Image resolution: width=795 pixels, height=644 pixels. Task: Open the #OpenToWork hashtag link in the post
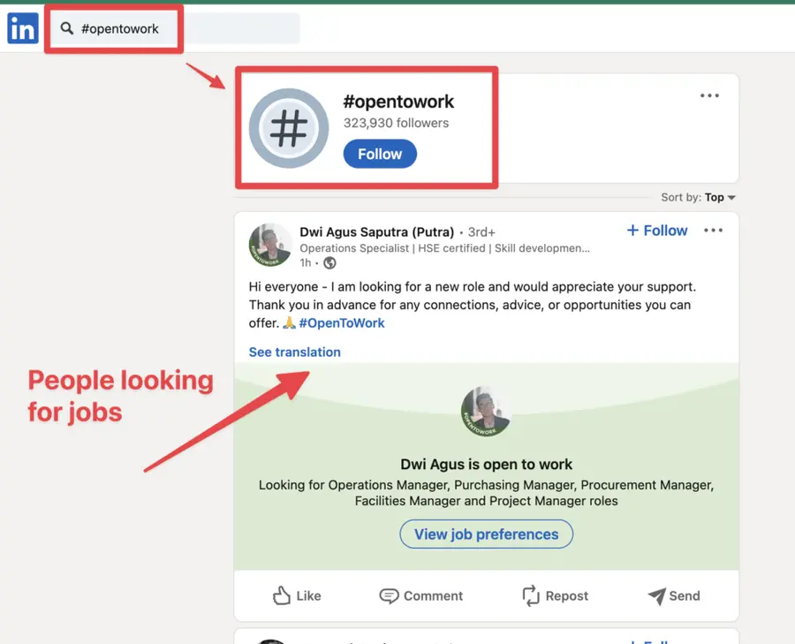pyautogui.click(x=341, y=322)
